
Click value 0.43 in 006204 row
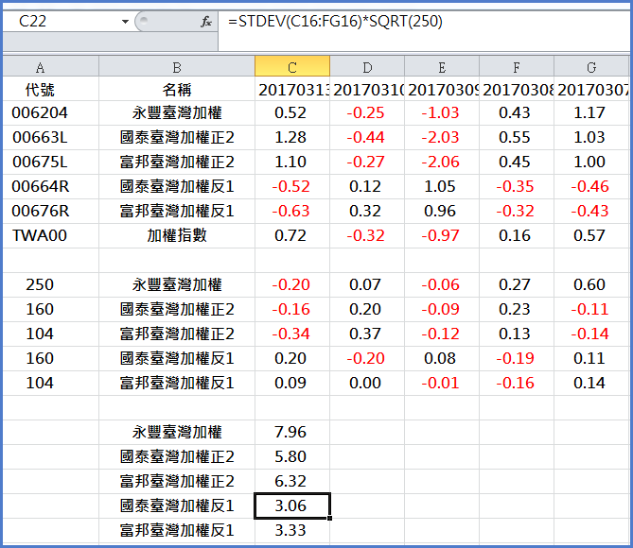(517, 112)
